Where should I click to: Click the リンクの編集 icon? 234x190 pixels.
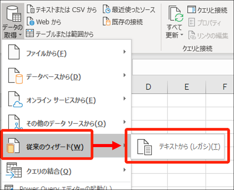(x=192, y=35)
